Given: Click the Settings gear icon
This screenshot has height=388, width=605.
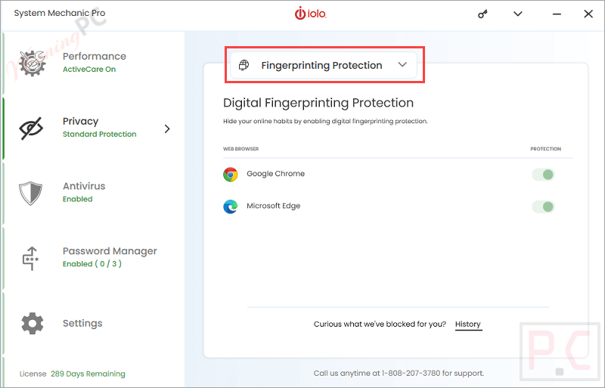Looking at the screenshot, I should tap(33, 323).
